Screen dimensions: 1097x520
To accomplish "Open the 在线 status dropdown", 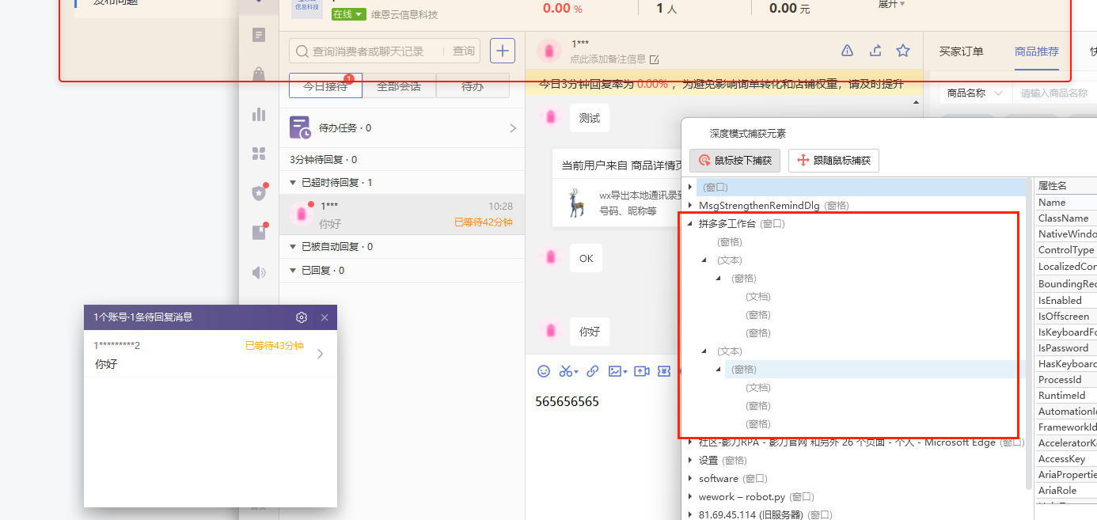I will point(348,15).
